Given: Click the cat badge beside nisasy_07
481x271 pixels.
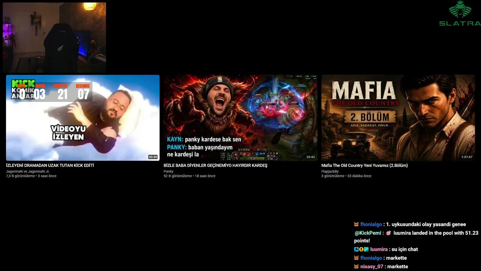Looking at the screenshot, I should 356,266.
